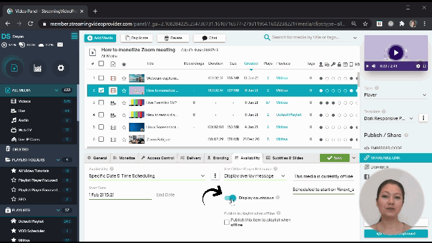This screenshot has height=243, width=432.
Task: Open the Template Dark Responsive dropdown
Action: (389, 119)
